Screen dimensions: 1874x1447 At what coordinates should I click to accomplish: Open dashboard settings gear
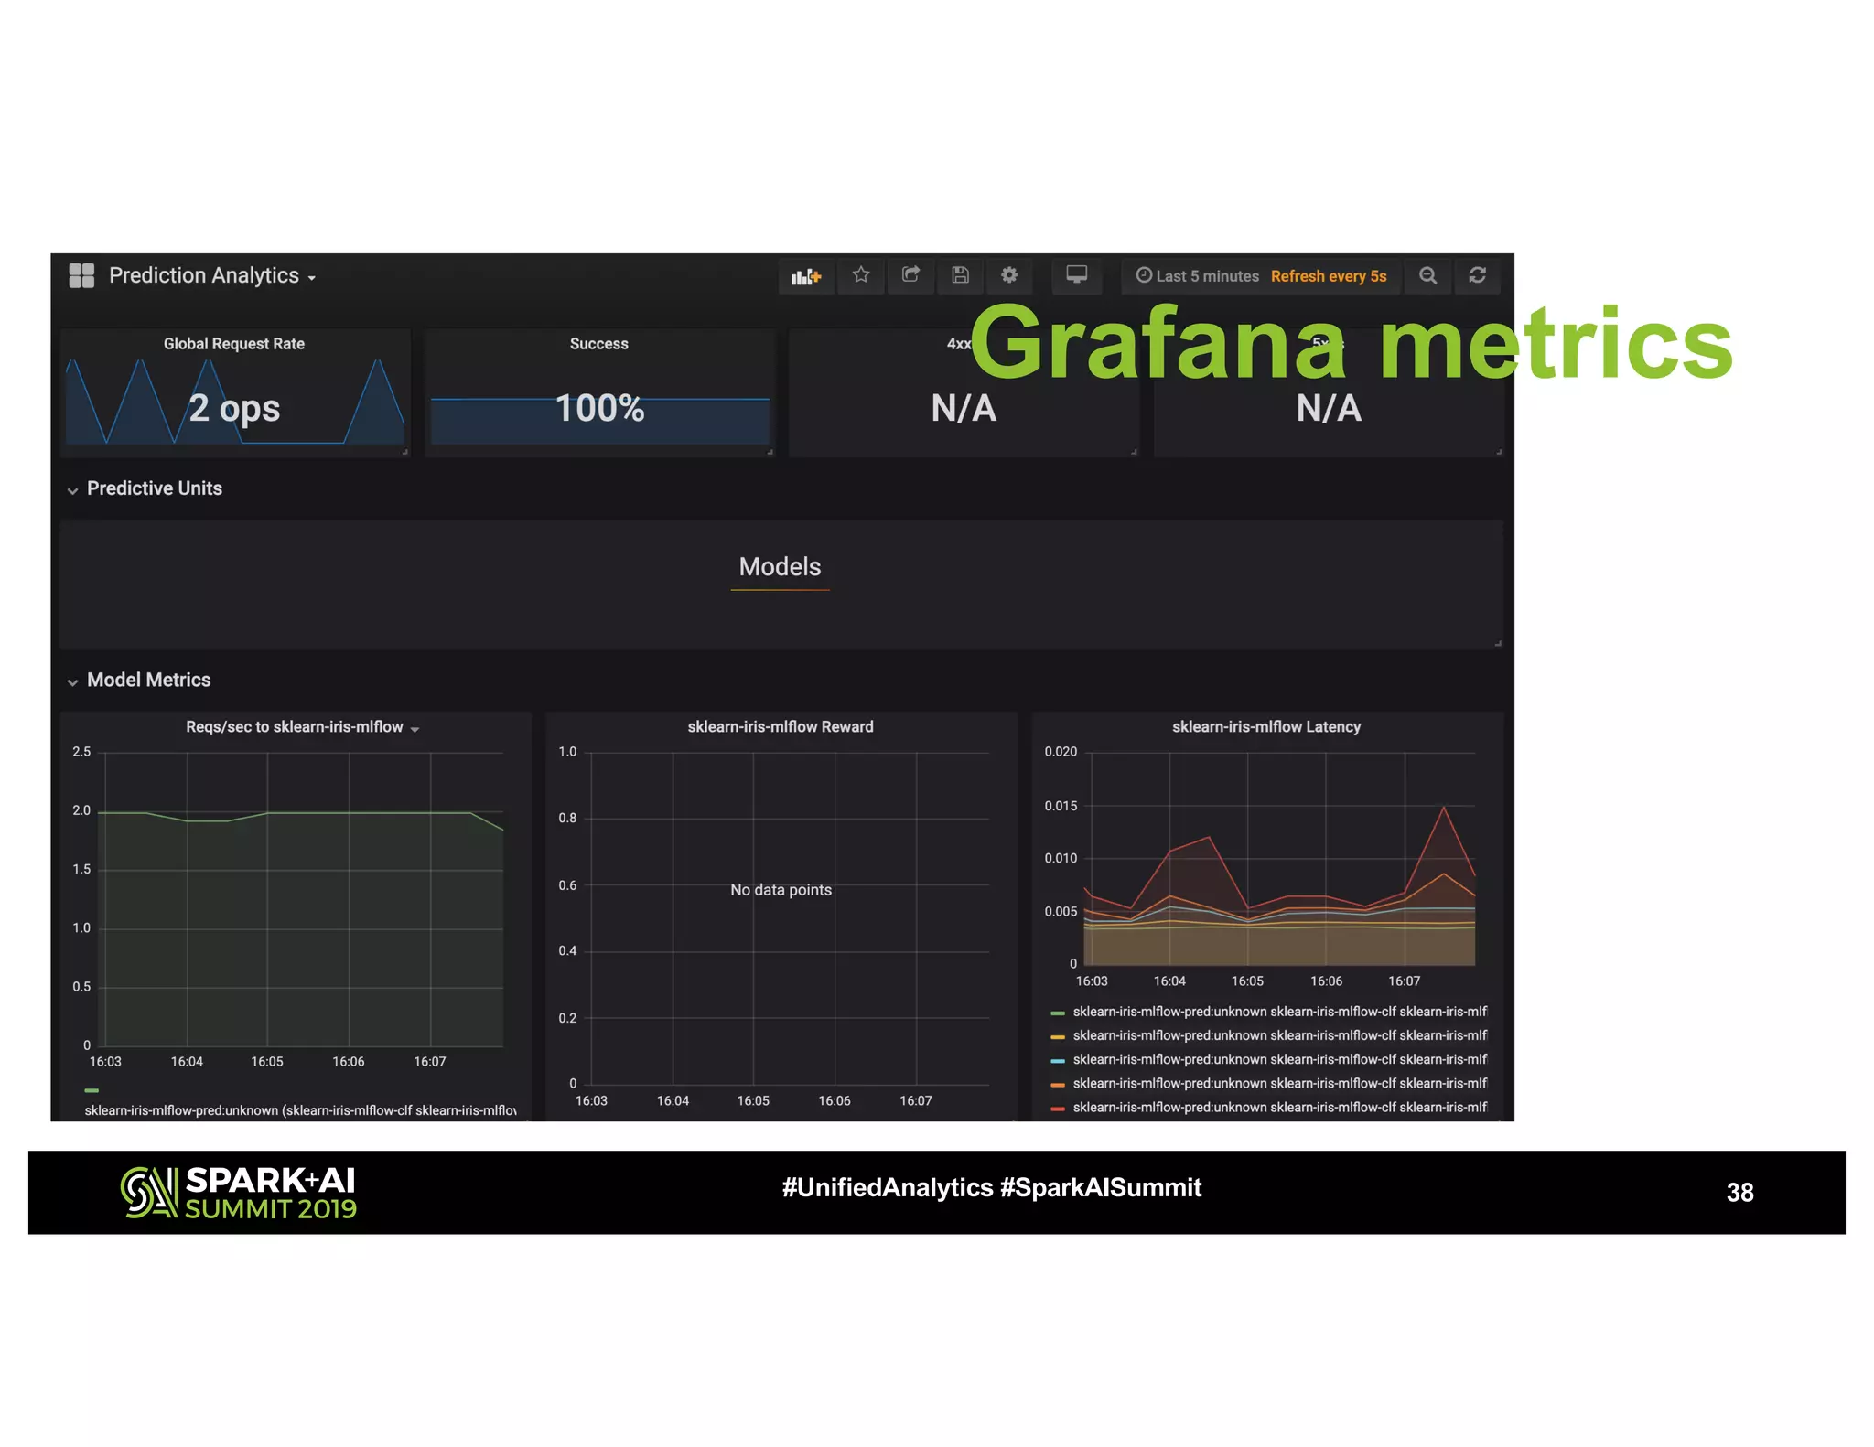[x=1009, y=275]
